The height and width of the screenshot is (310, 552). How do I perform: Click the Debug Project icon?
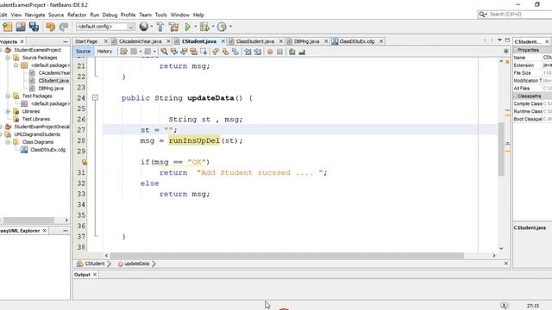pyautogui.click(x=204, y=27)
